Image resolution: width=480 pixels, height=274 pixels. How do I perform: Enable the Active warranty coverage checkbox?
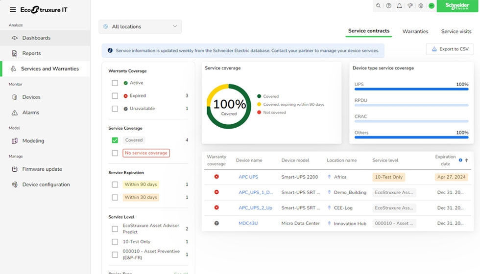tap(115, 83)
